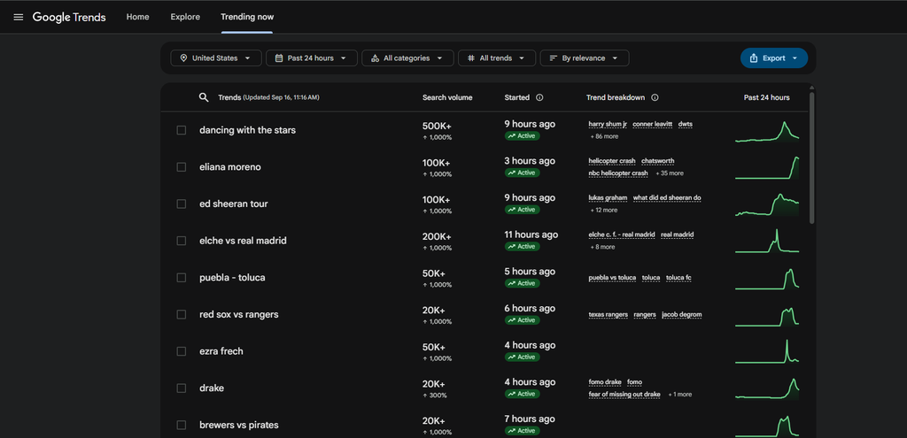Open the 'toluca fc' breakdown link

[x=678, y=278]
